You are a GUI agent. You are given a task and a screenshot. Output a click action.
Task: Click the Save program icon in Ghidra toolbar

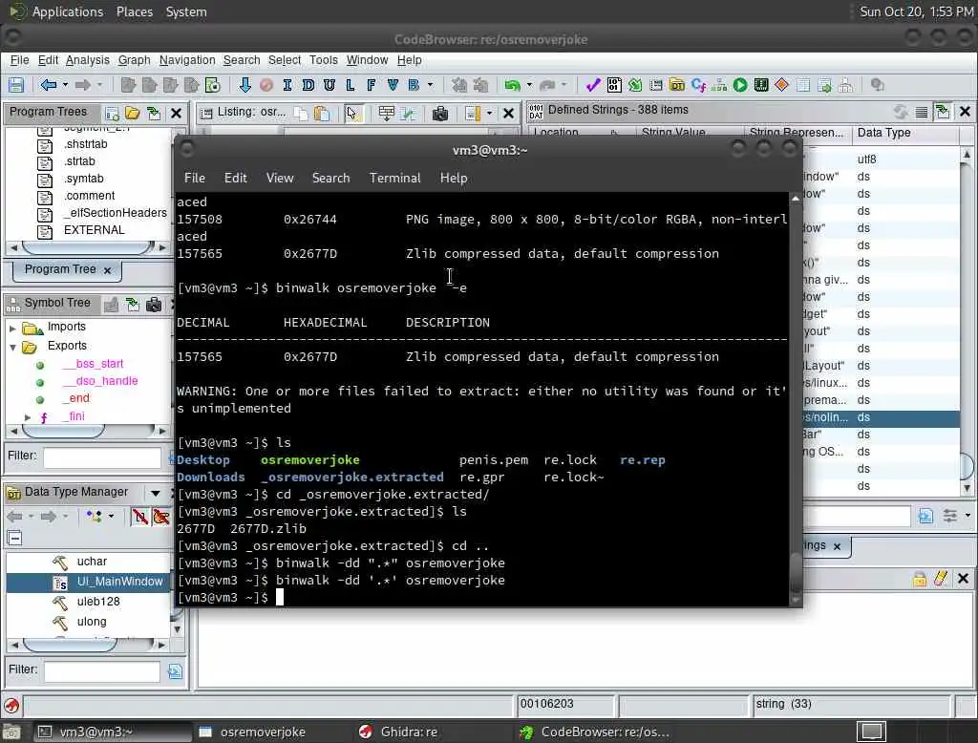tap(15, 85)
